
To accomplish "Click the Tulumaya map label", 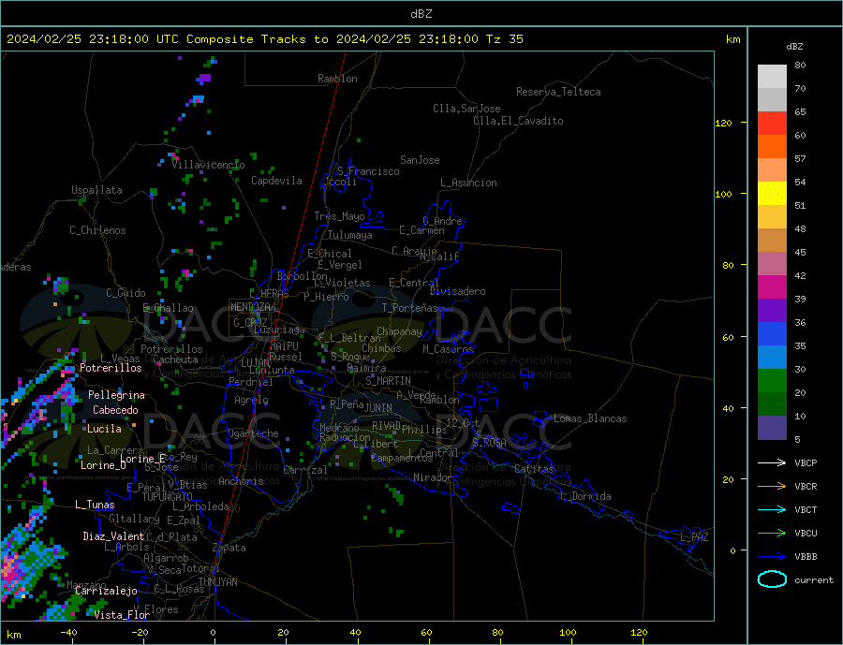I will [x=350, y=235].
